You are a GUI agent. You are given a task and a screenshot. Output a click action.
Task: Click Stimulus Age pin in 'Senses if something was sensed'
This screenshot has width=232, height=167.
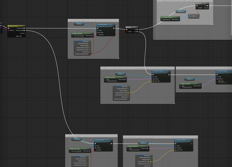(x=89, y=42)
